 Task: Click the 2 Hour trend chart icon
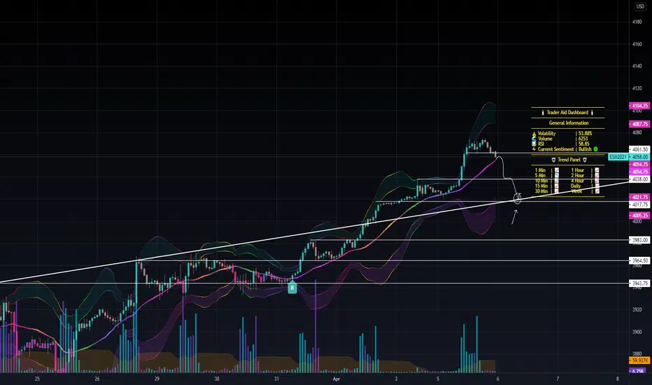coord(597,175)
